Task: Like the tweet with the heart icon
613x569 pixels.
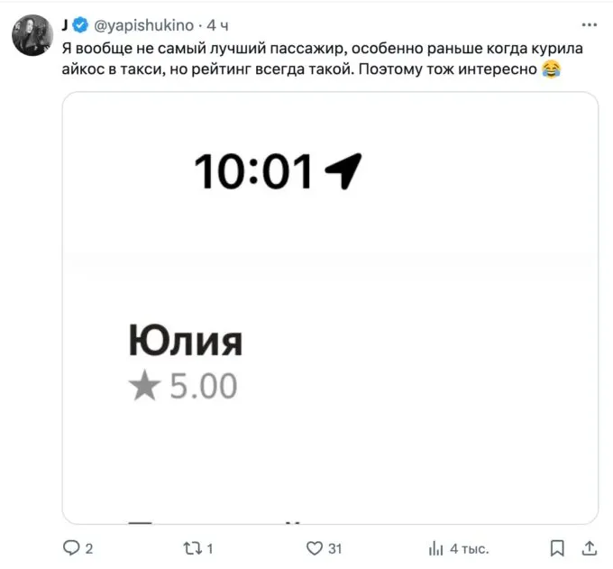Action: point(315,547)
